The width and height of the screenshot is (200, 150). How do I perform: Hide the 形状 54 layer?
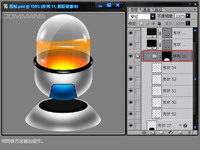coord(131,67)
